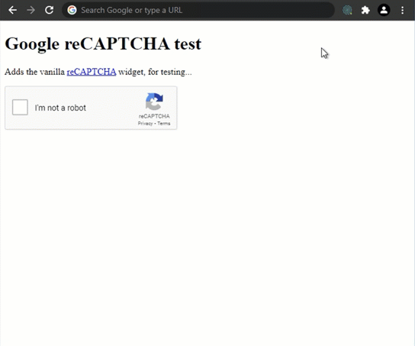
Task: Open the profile avatar menu
Action: point(384,11)
